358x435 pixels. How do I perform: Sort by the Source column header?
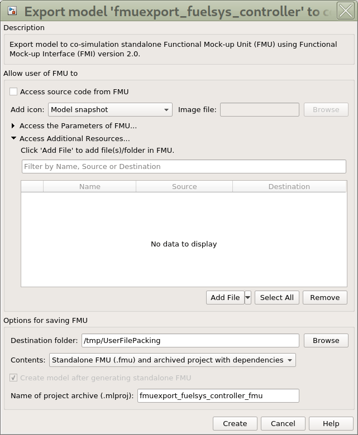pyautogui.click(x=184, y=187)
